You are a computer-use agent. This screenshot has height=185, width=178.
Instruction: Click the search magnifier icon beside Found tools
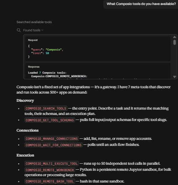pyautogui.click(x=19, y=30)
